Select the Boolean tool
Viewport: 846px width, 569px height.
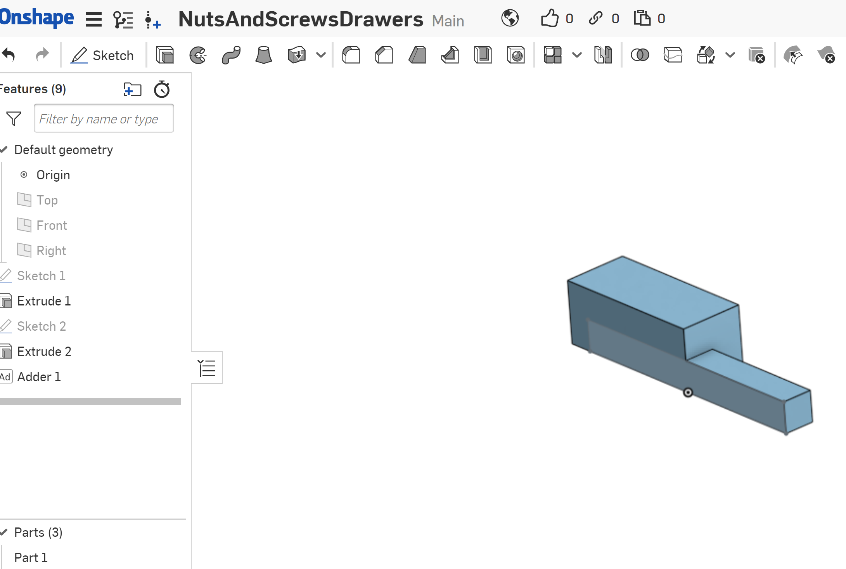[x=640, y=55]
